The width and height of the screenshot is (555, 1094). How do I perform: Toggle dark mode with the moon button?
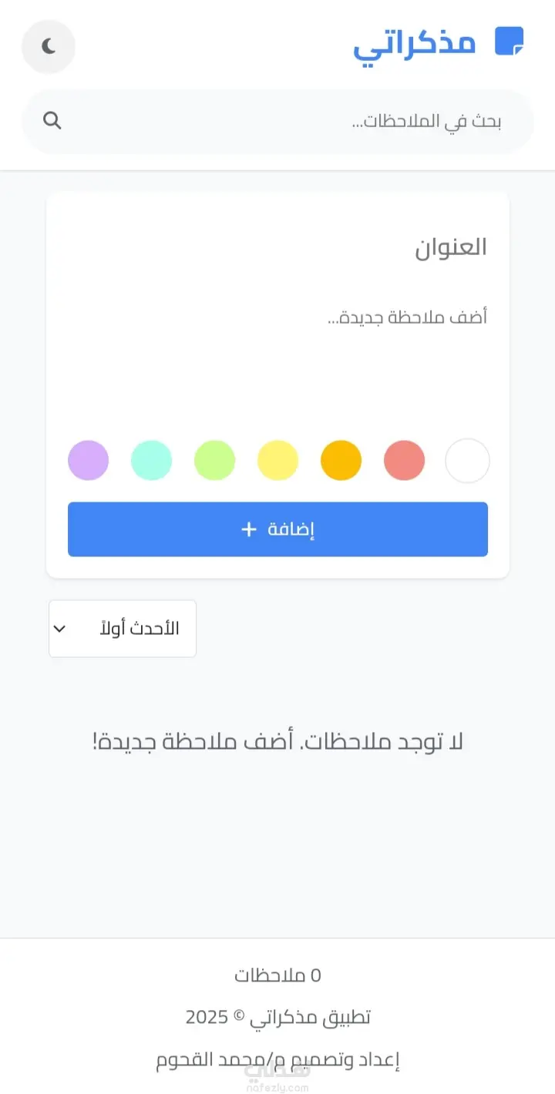point(49,47)
